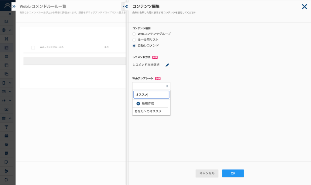
Task: Close the コンテンツ編集 panel with X
Action: tap(304, 7)
